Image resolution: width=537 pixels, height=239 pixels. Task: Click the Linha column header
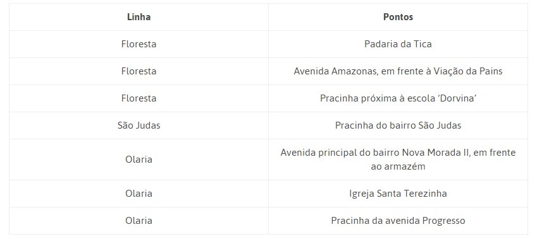[139, 17]
